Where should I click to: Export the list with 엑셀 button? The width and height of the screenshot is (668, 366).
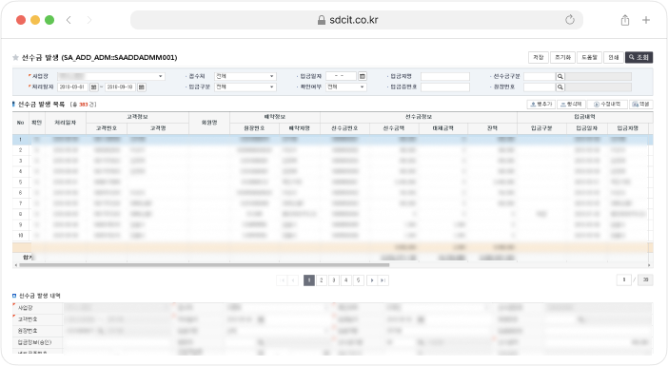640,105
